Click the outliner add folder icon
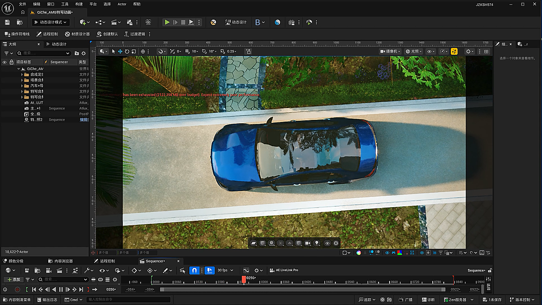Screen dimensions: 542x305 pos(77,53)
